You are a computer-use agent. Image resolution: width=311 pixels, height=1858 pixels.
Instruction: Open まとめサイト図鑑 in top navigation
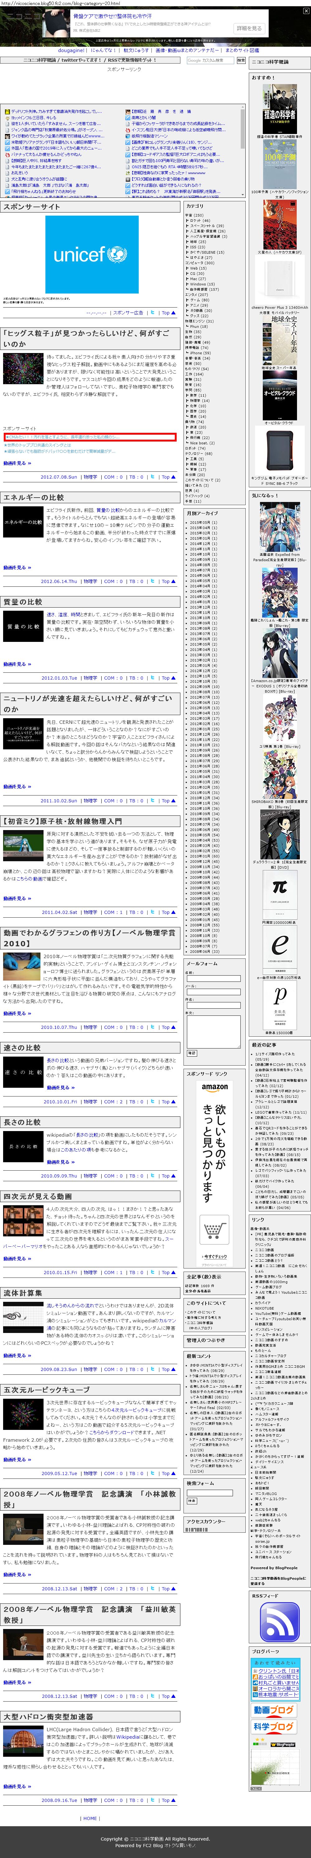(x=242, y=50)
